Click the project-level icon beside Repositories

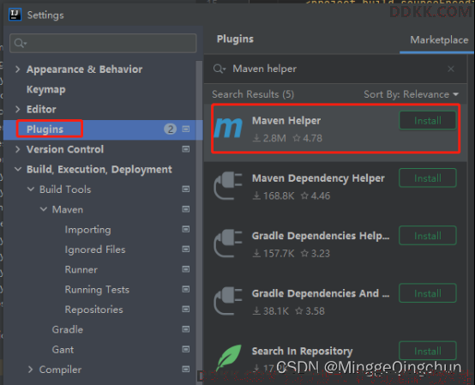click(x=186, y=309)
